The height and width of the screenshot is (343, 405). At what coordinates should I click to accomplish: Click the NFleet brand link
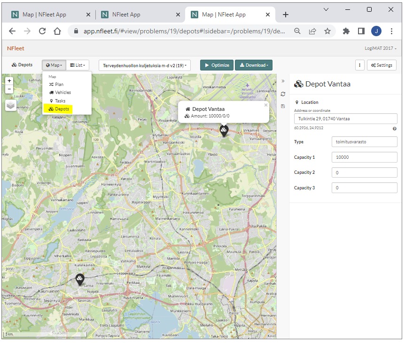coord(16,48)
